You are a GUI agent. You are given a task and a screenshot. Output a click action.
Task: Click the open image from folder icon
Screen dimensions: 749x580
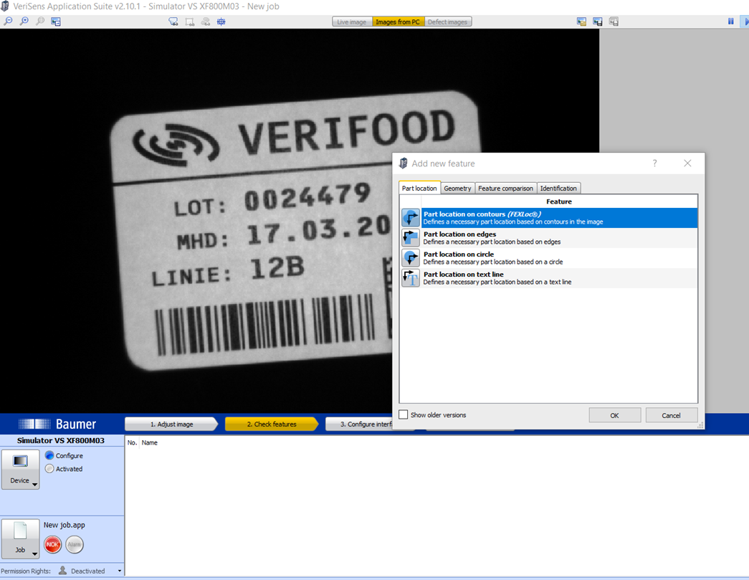click(x=581, y=22)
